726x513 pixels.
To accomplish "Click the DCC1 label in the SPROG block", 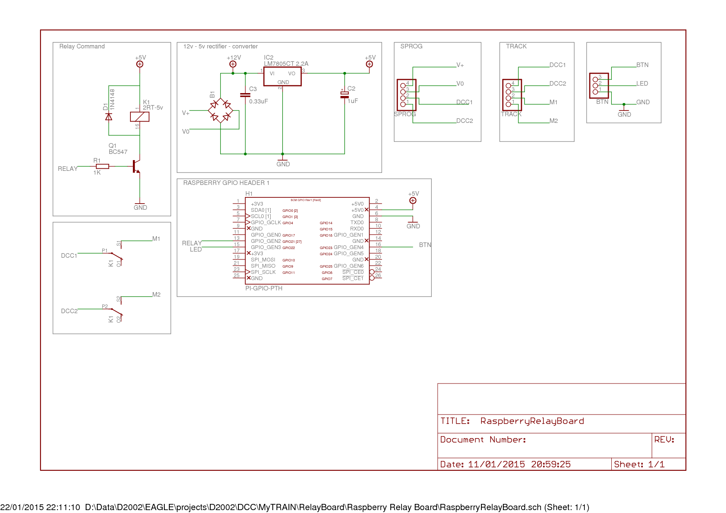I will pyautogui.click(x=464, y=102).
